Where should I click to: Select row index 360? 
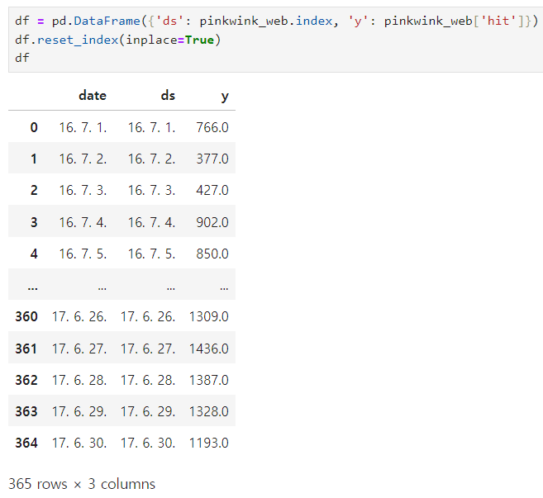point(26,316)
